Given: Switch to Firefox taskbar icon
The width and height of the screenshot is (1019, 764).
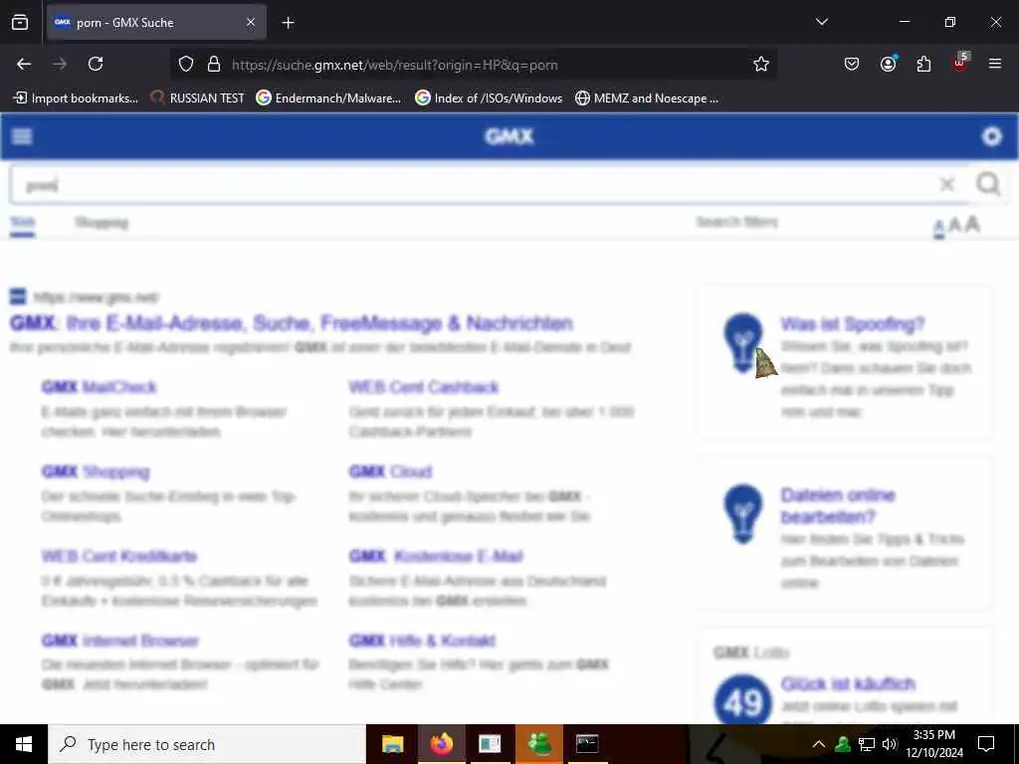Looking at the screenshot, I should [x=441, y=744].
